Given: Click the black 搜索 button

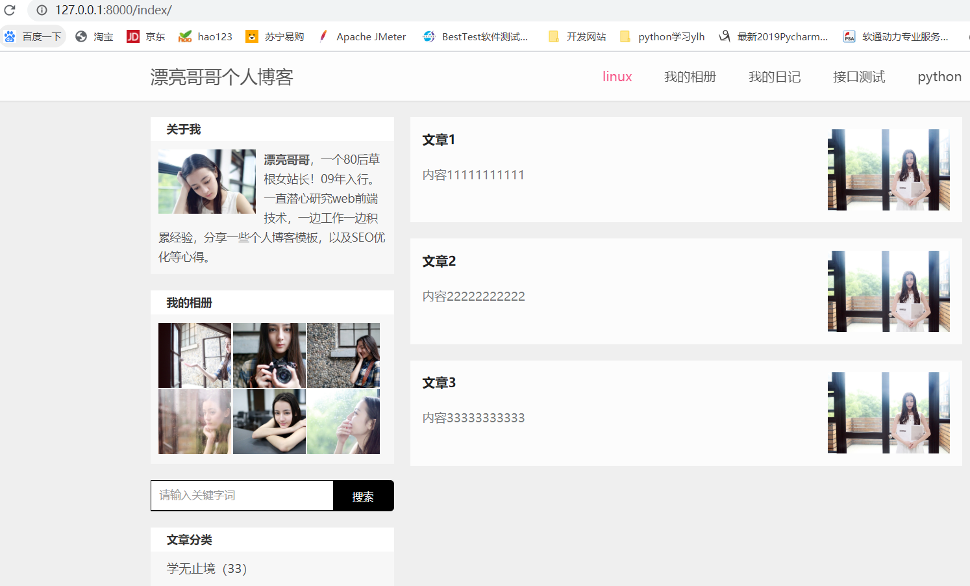Looking at the screenshot, I should pyautogui.click(x=364, y=496).
